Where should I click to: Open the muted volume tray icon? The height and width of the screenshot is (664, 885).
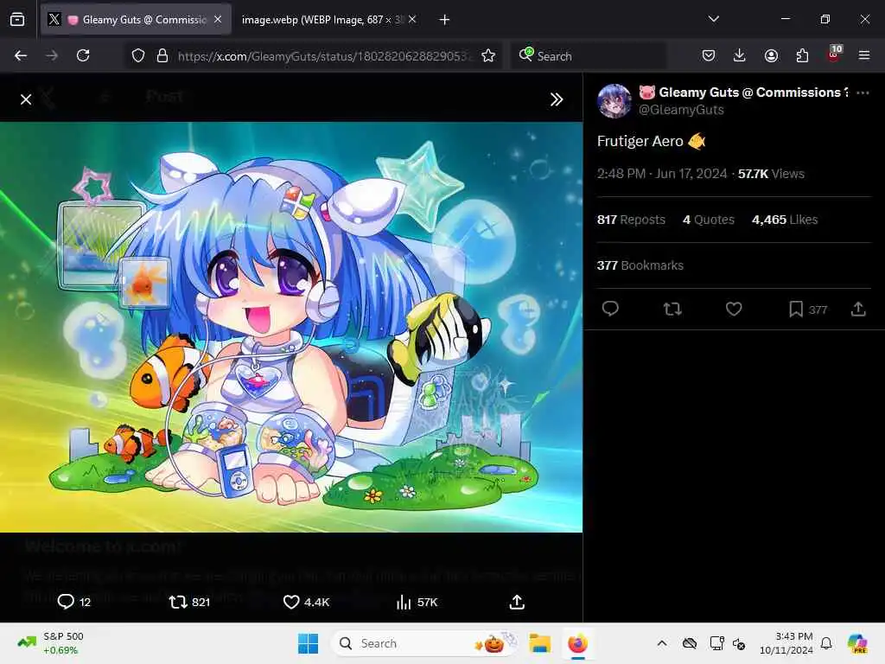click(739, 643)
